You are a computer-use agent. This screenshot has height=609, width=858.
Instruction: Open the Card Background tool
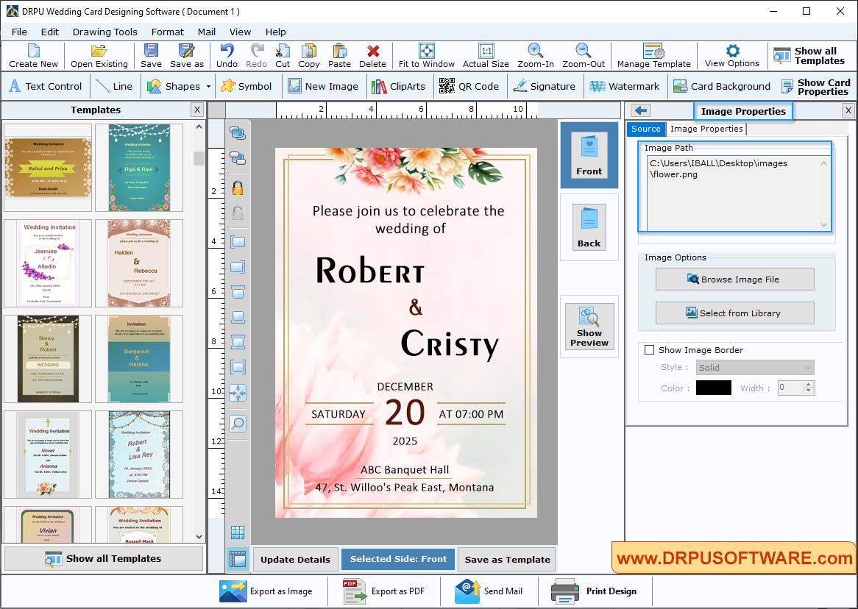point(722,86)
